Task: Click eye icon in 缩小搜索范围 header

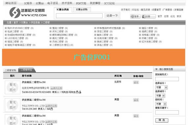Action: pyautogui.click(x=156, y=69)
